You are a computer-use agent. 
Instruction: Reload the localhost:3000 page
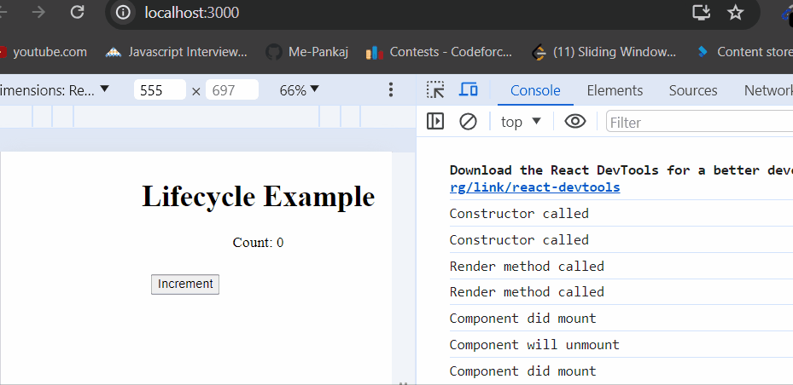(77, 12)
